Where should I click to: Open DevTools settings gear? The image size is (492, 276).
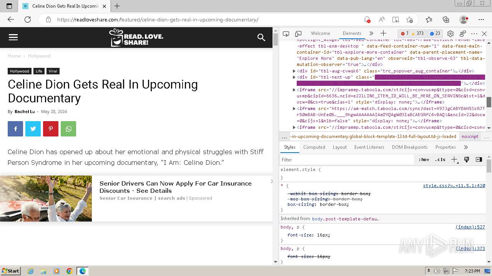pyautogui.click(x=450, y=34)
